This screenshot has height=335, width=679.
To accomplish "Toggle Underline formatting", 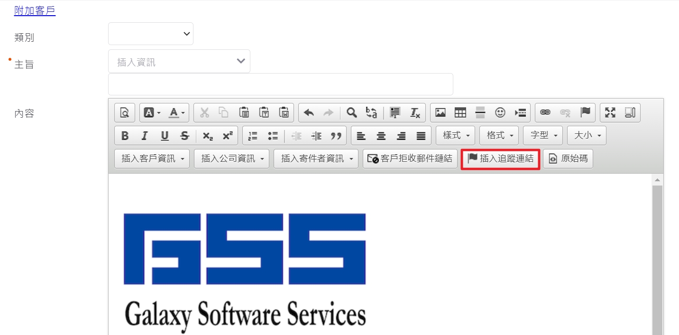I will tap(165, 136).
